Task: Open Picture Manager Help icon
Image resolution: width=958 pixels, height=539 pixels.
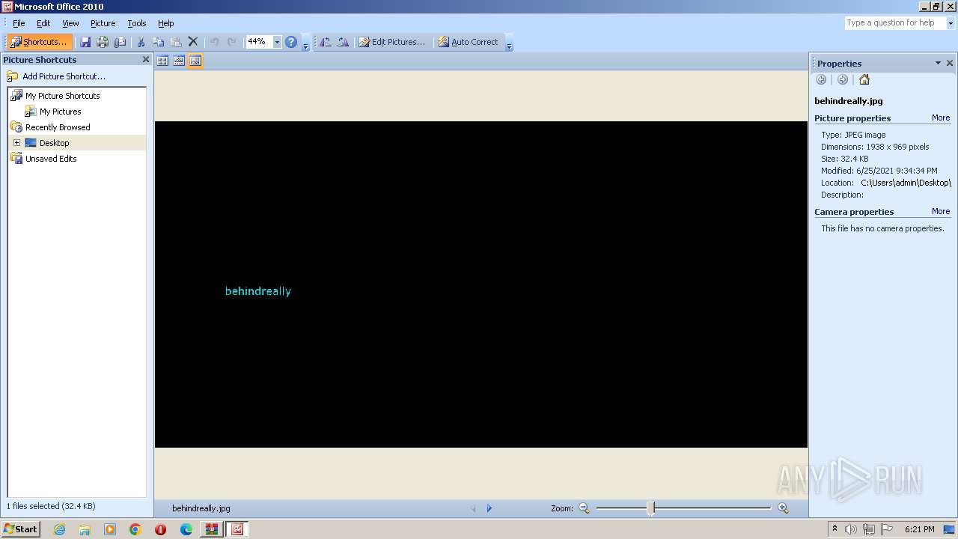Action: pos(291,42)
